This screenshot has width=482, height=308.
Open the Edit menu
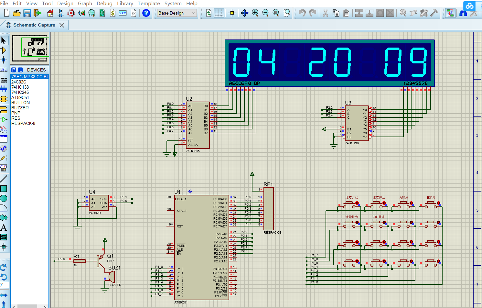(17, 3)
